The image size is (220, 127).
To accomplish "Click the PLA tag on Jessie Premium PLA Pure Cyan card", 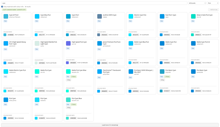I will [99, 49].
